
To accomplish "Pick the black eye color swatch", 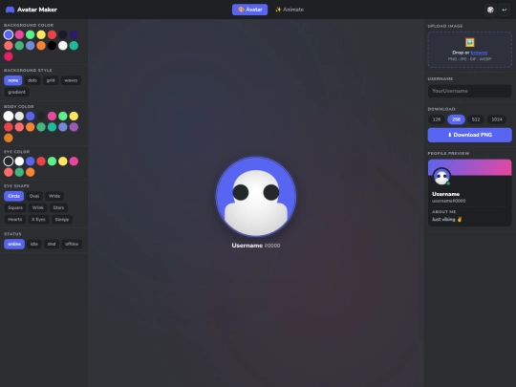I will pyautogui.click(x=9, y=161).
